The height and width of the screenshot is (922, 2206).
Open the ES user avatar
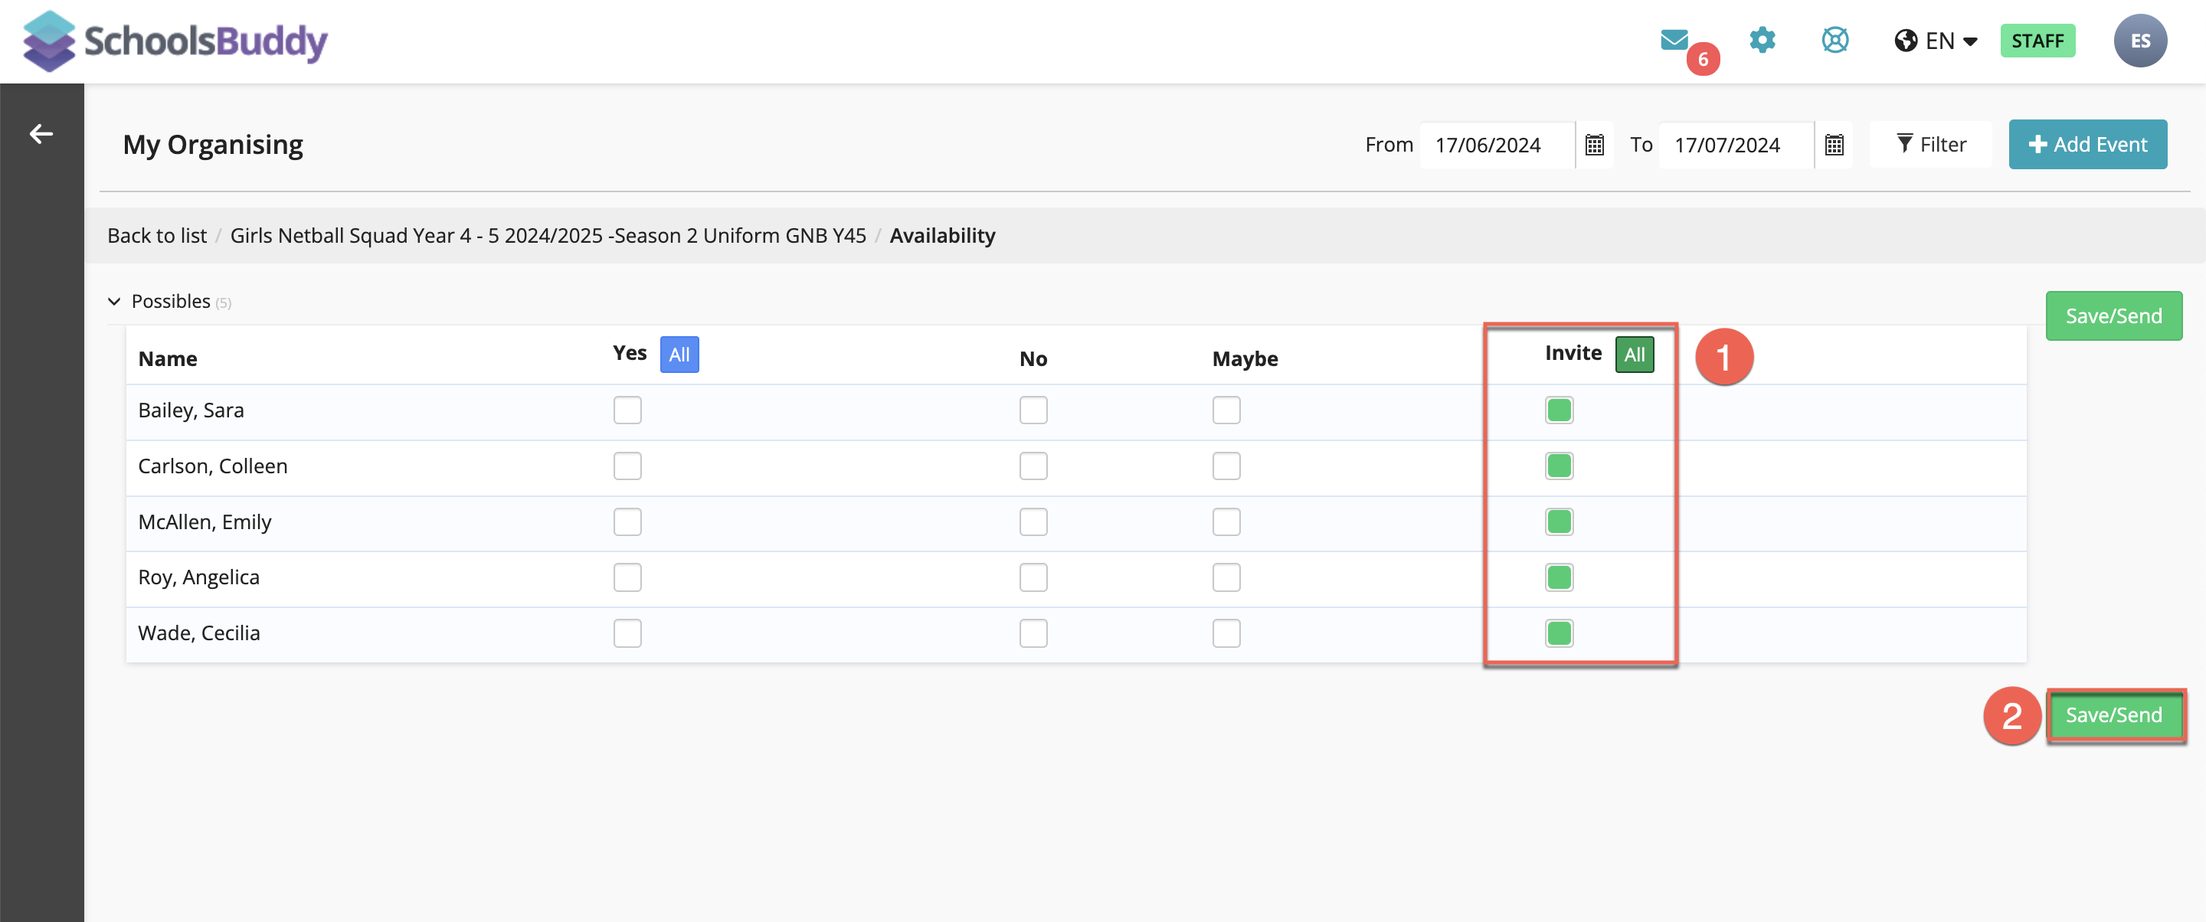(x=2139, y=41)
